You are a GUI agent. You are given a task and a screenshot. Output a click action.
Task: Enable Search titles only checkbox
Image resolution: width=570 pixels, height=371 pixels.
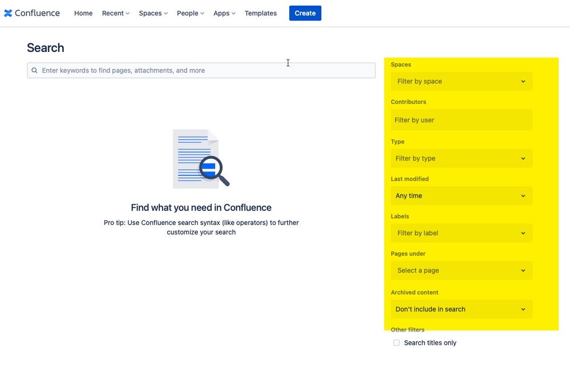pos(397,342)
